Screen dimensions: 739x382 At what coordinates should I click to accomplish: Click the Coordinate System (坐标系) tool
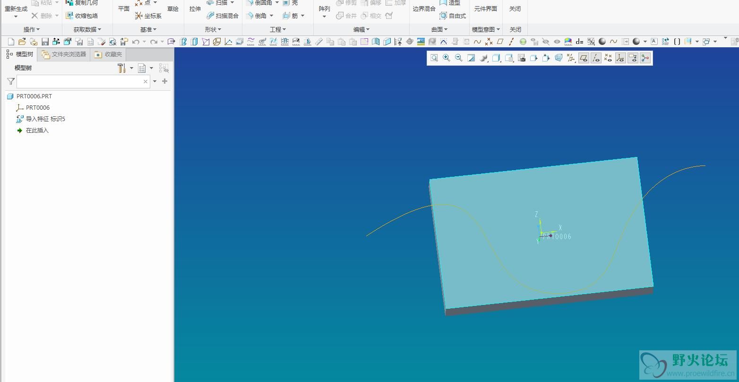click(x=148, y=16)
